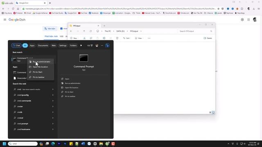This screenshot has height=147, width=262.
Task: Click DATA (D:) in Explorer breadcrumb
Action: 120,31
